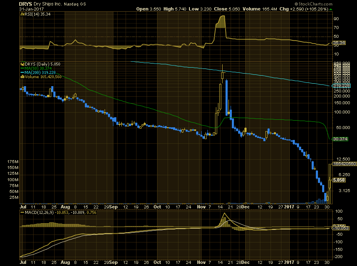
Task: Click the tall final volume bar at the chart's right end
Action: click(x=330, y=184)
